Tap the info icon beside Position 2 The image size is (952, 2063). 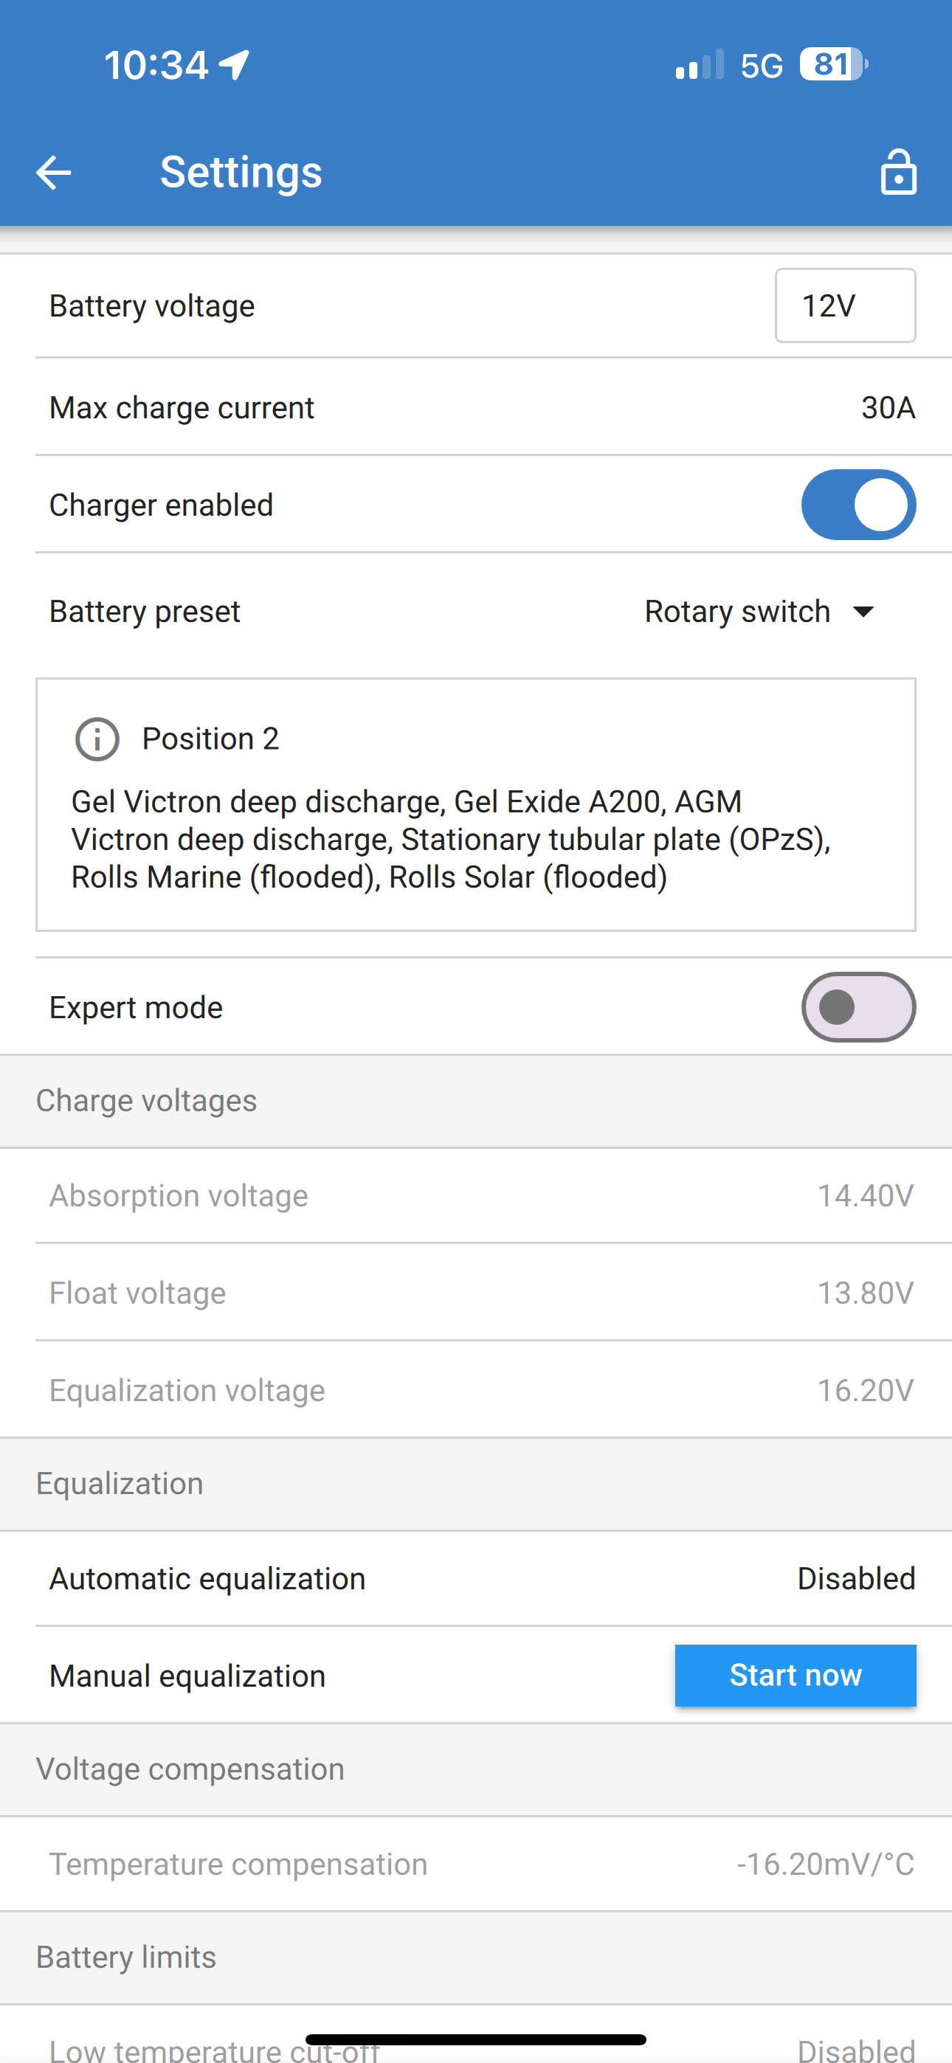[x=97, y=739]
